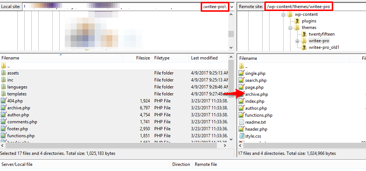The width and height of the screenshot is (366, 171).
Task: Click the Remote file queue column header
Action: point(279,164)
